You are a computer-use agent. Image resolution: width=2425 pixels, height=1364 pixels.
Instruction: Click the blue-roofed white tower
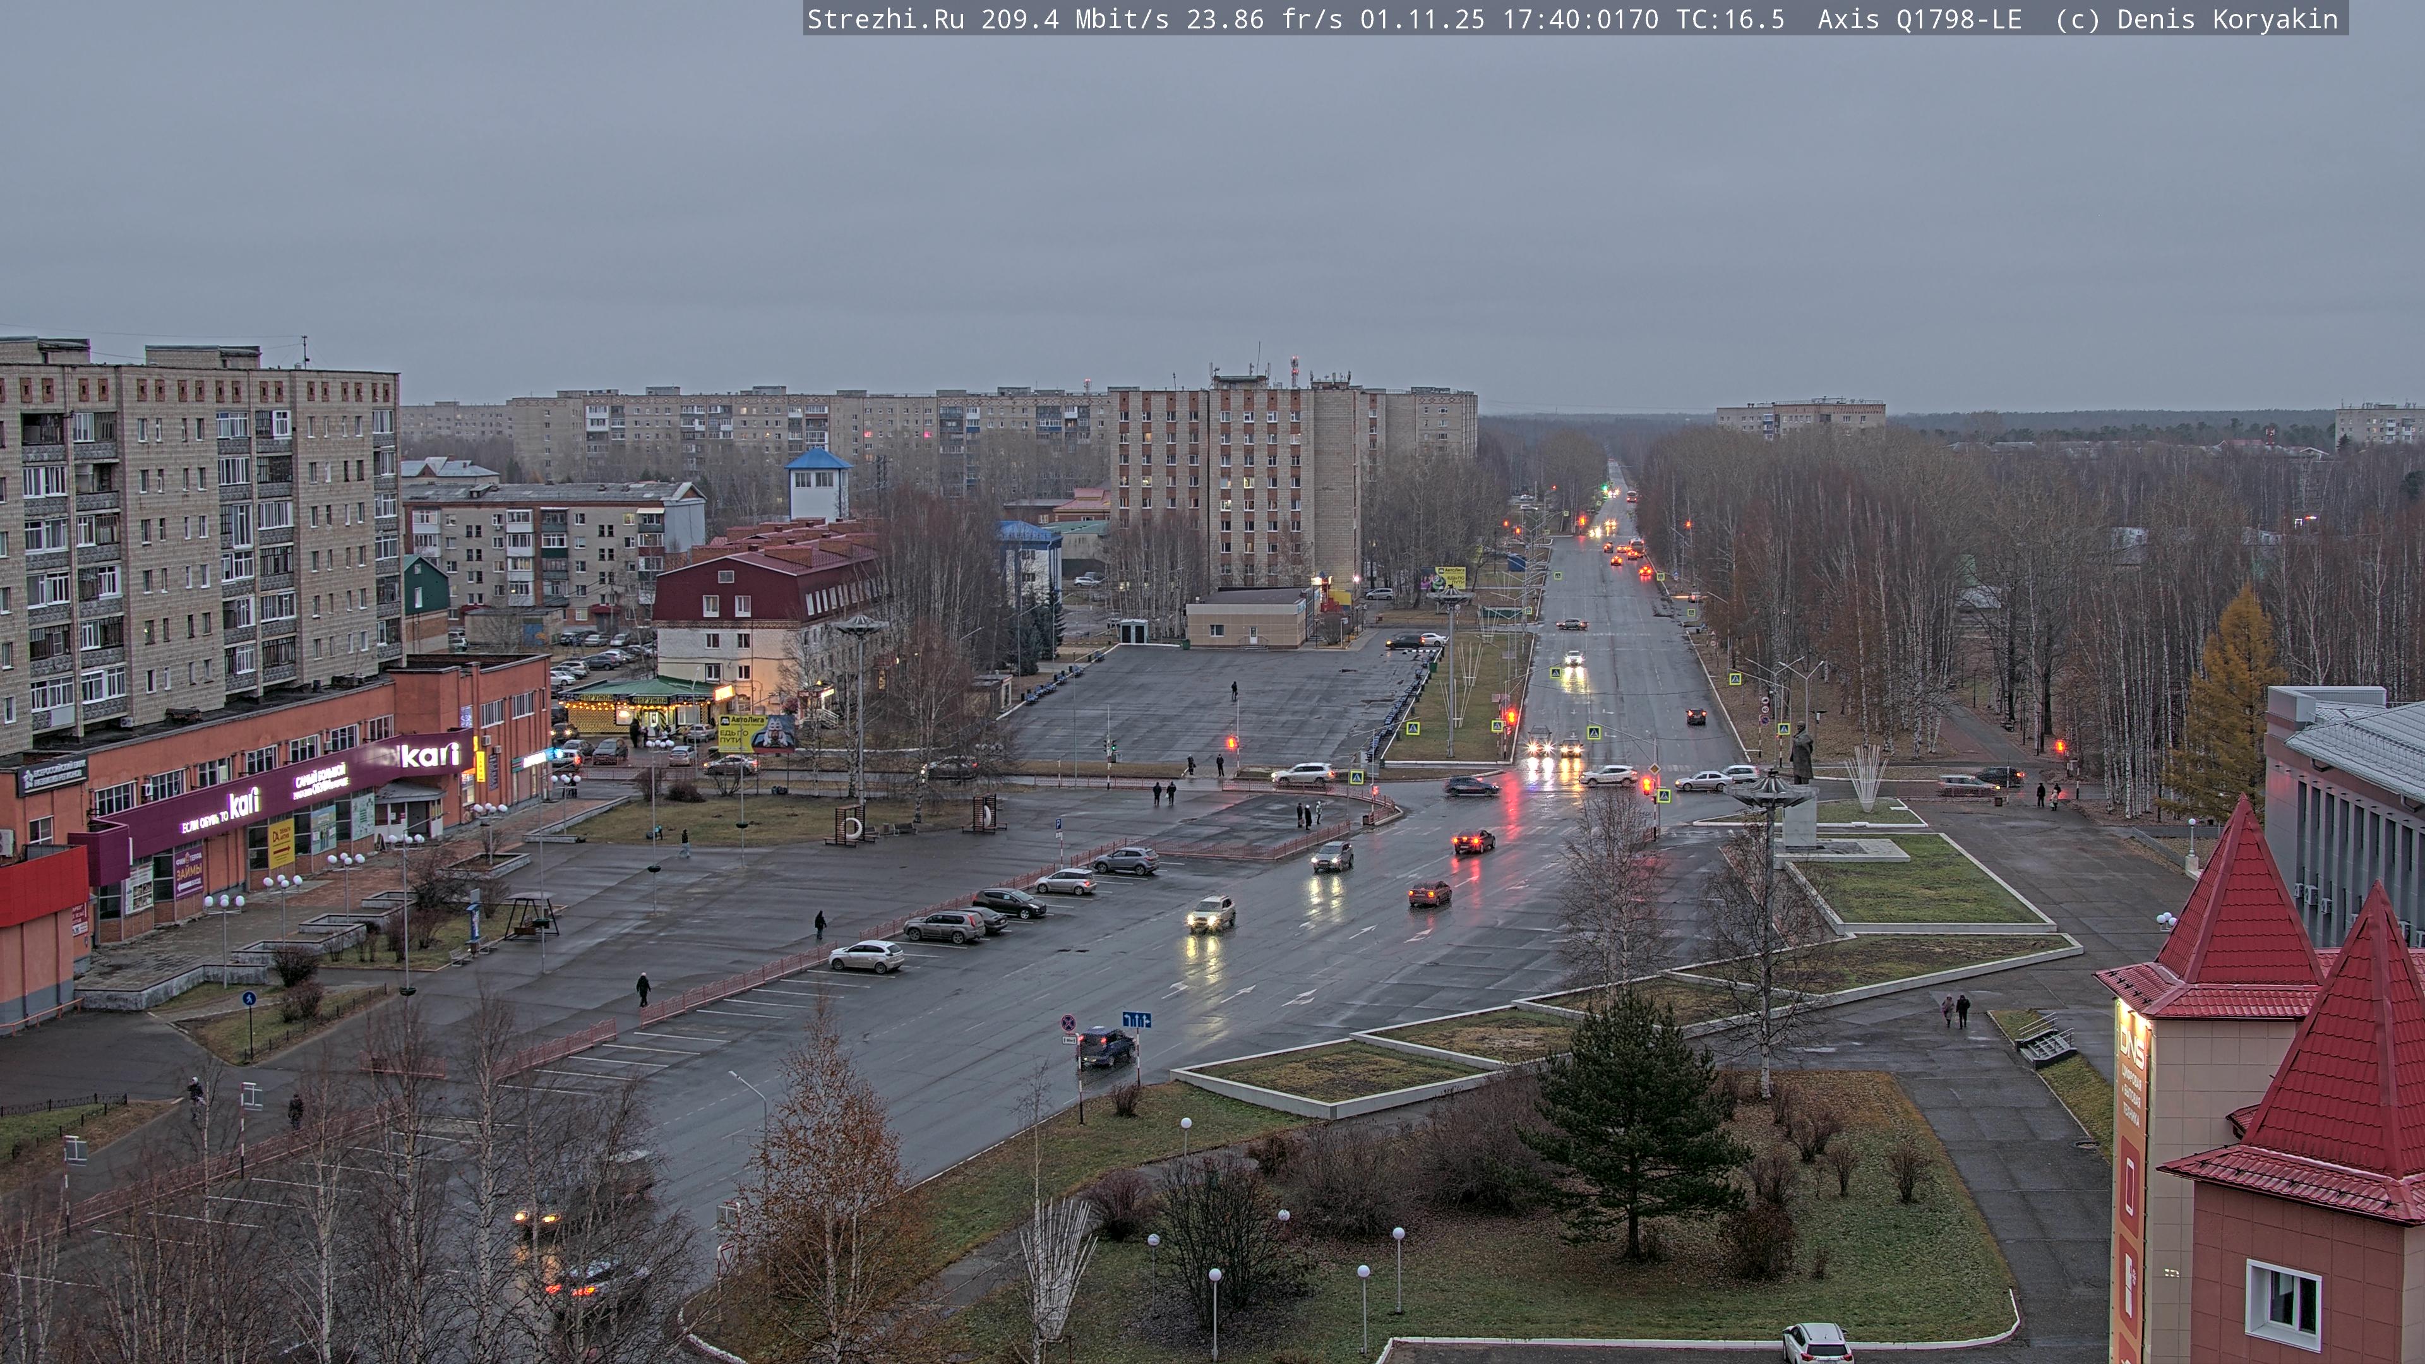tap(818, 485)
